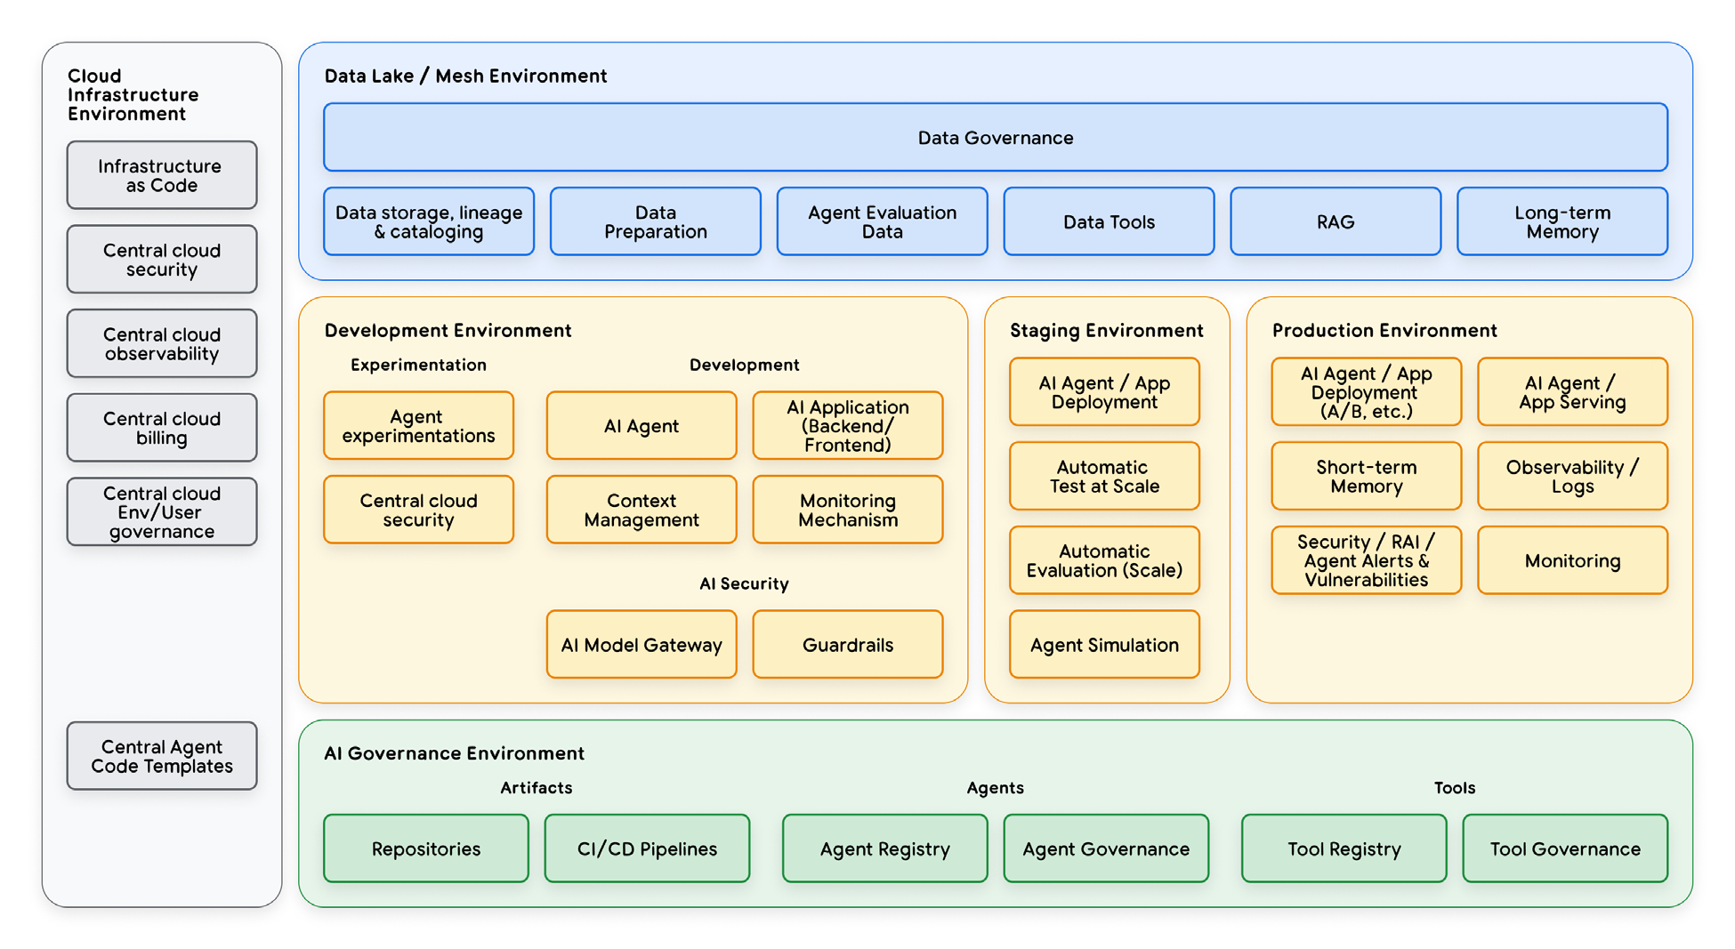The width and height of the screenshot is (1735, 949).
Task: Click the Tool Governance box
Action: point(1564,848)
